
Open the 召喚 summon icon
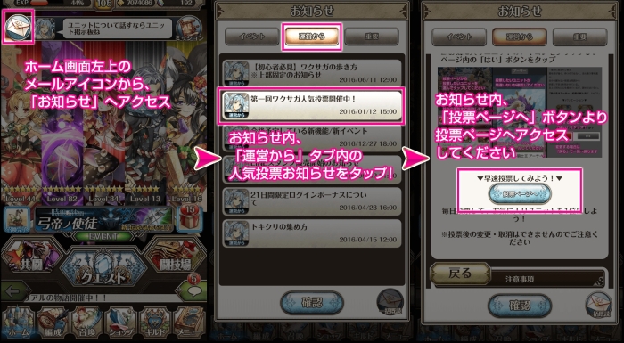coord(86,323)
